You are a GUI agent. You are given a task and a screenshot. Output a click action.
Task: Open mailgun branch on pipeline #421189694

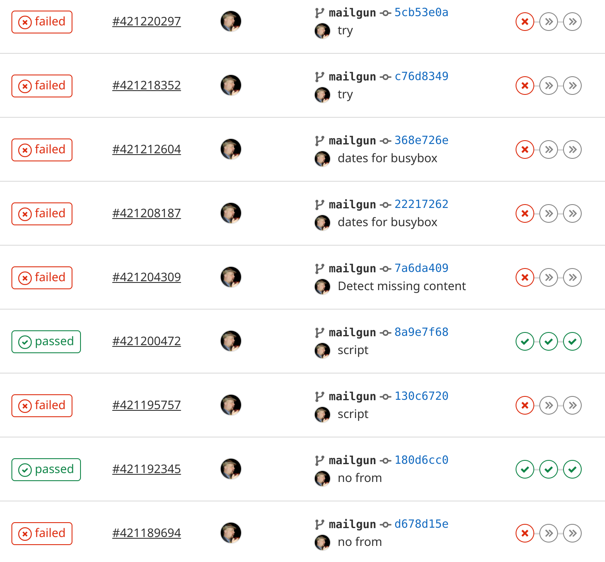coord(352,524)
